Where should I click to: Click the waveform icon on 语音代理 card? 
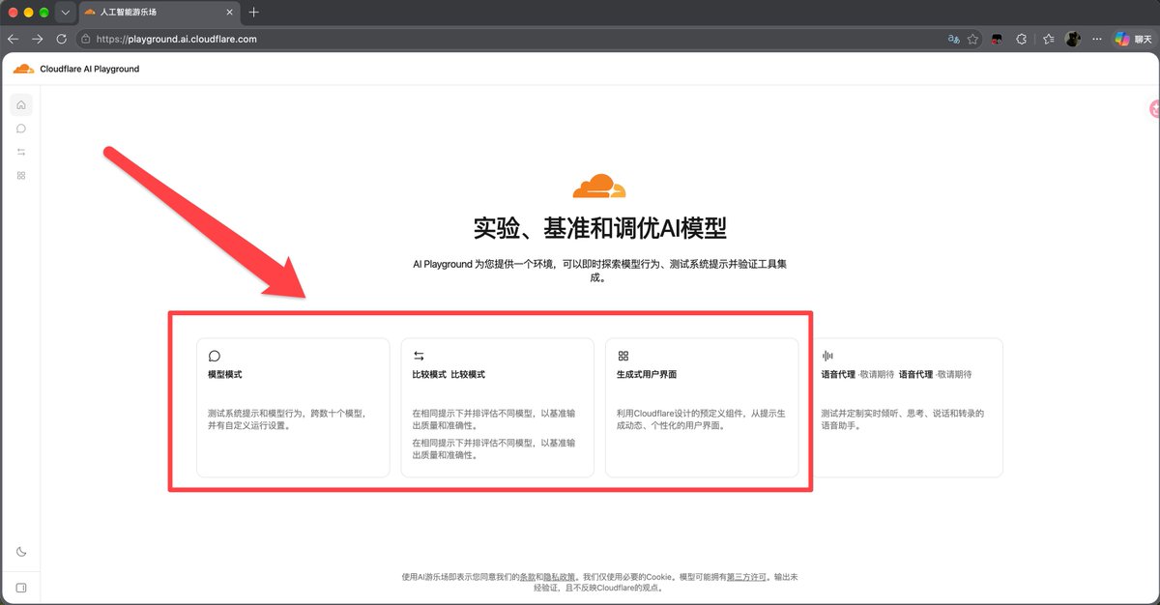pyautogui.click(x=827, y=356)
